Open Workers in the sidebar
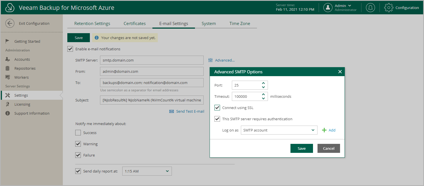424x186 pixels. tap(21, 77)
